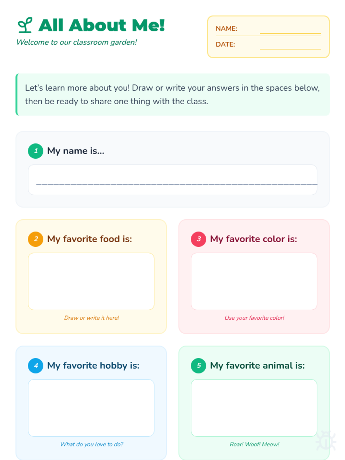345x460 pixels.
Task: Click the 'Draw or write it here!' hint
Action: pos(91,318)
